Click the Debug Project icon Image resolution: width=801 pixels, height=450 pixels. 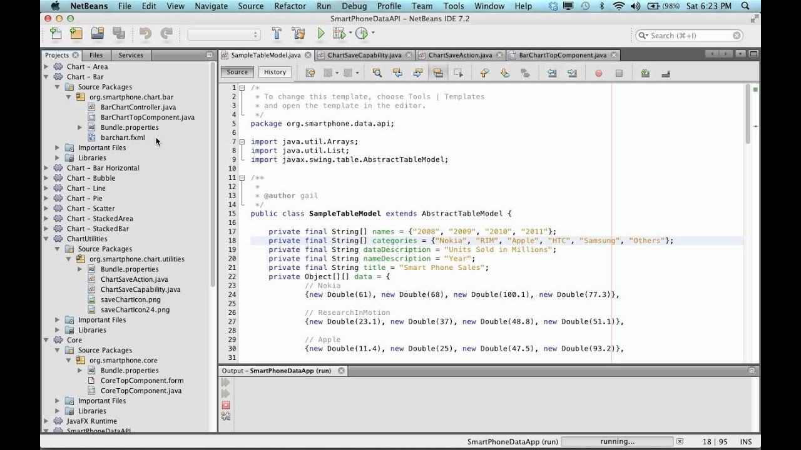(341, 34)
